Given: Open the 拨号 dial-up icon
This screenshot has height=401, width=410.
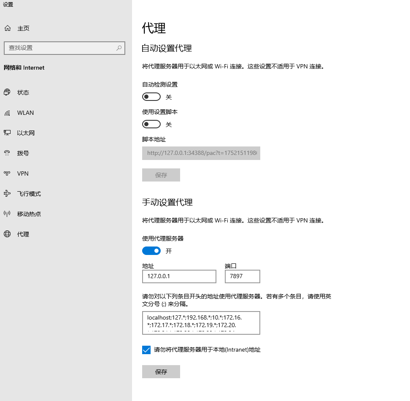Looking at the screenshot, I should tap(7, 153).
